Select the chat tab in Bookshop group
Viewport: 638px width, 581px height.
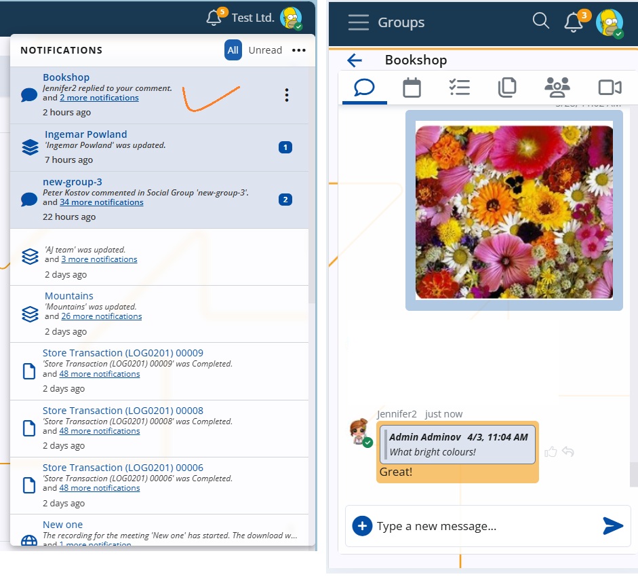[x=364, y=88]
